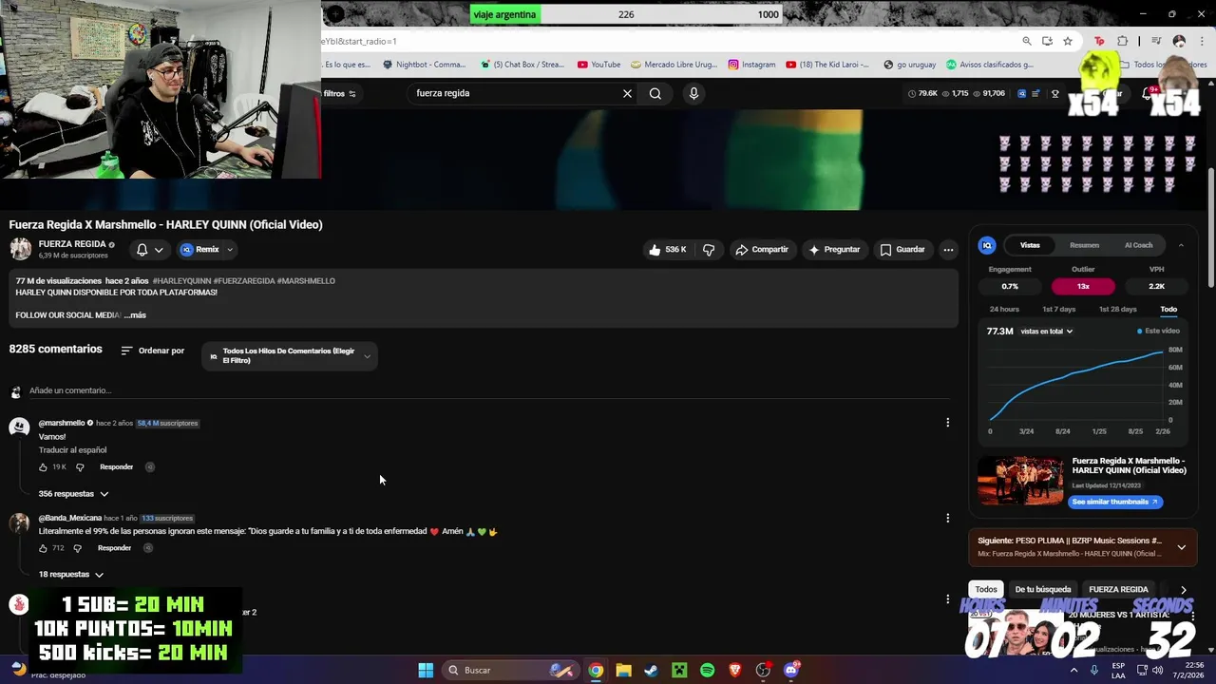Clear the 'fuerza regida' search text
The height and width of the screenshot is (684, 1216).
pyautogui.click(x=627, y=93)
